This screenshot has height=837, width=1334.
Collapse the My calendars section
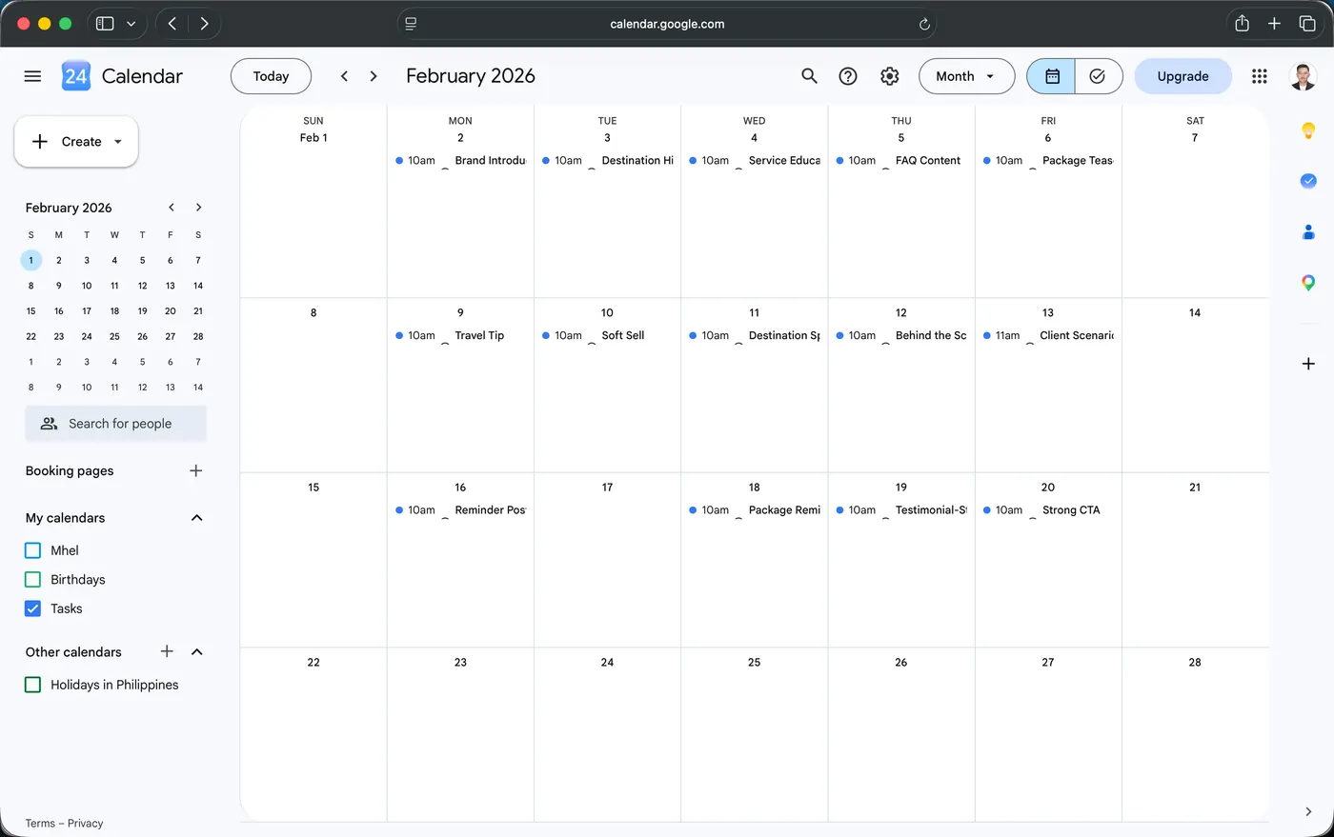pos(197,518)
